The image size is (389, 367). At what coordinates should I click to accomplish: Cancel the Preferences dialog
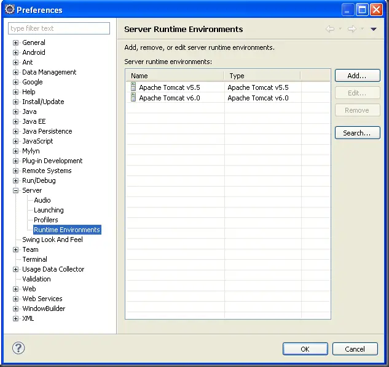355,349
